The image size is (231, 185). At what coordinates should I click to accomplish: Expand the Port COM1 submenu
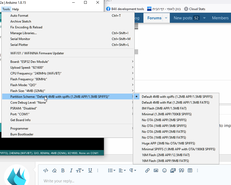click(x=68, y=114)
